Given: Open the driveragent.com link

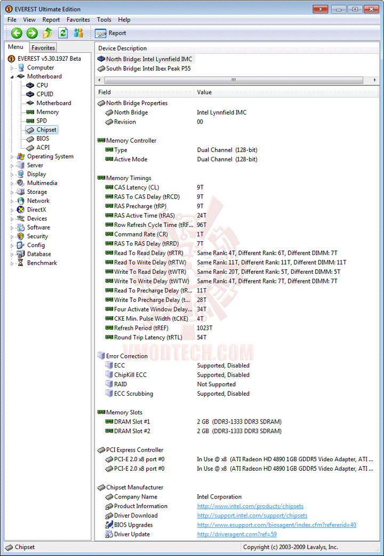Looking at the screenshot, I should click(237, 534).
